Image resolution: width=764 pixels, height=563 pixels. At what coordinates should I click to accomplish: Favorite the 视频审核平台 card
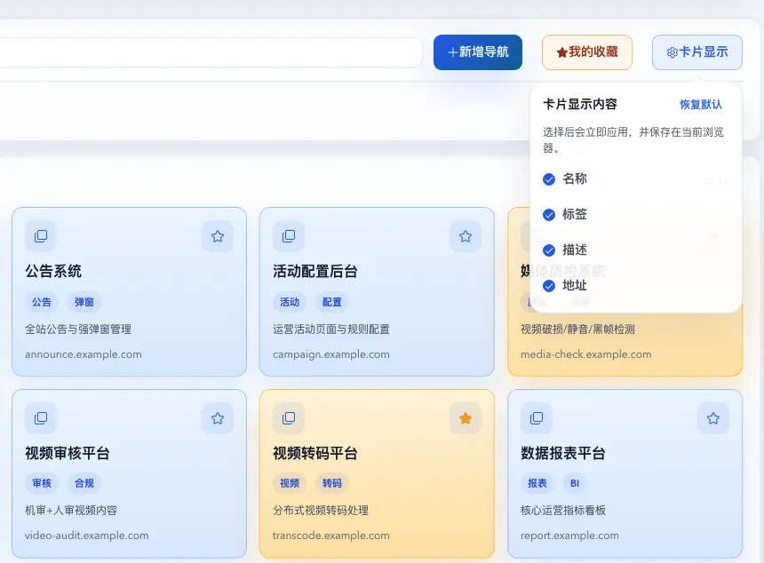point(218,418)
